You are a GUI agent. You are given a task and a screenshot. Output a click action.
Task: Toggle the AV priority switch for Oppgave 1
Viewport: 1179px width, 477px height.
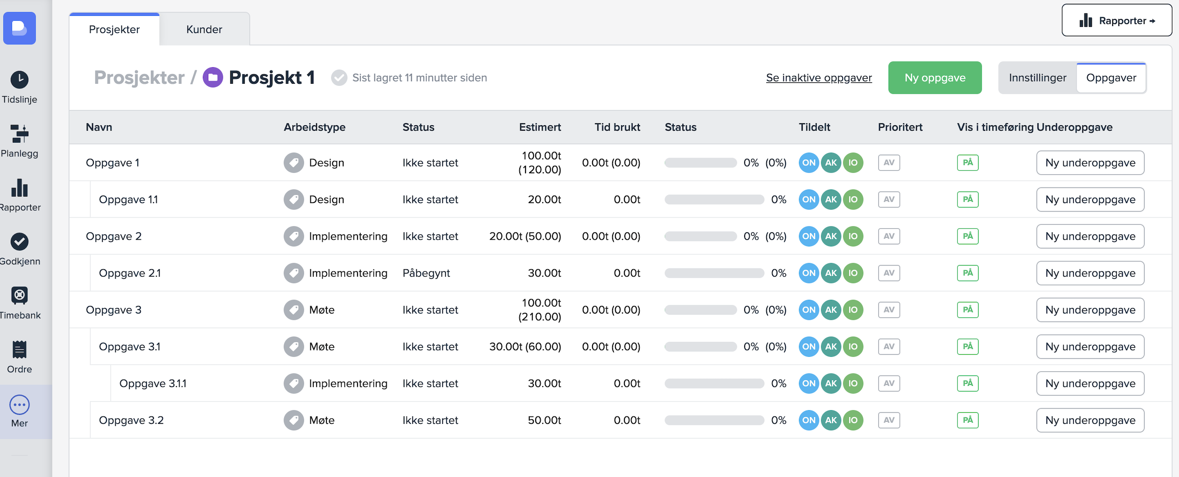(888, 163)
